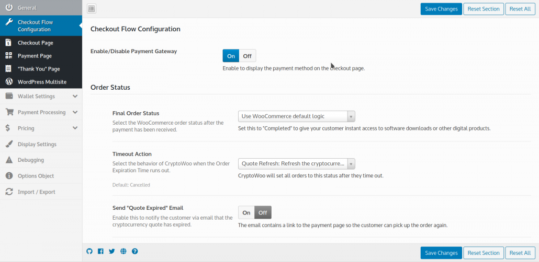Open the Facebook icon link in footer

[x=100, y=252]
